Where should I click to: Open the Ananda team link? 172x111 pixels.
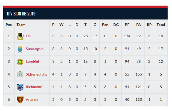pyautogui.click(x=31, y=99)
